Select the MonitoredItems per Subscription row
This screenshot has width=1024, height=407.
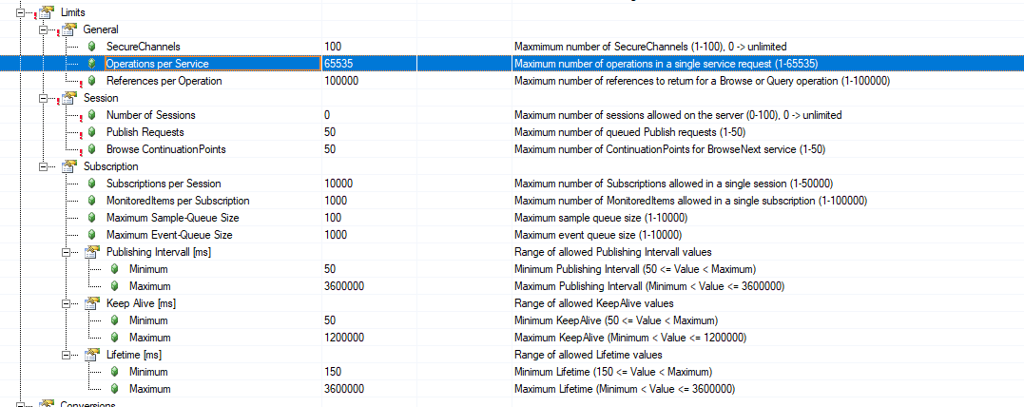tap(512, 201)
